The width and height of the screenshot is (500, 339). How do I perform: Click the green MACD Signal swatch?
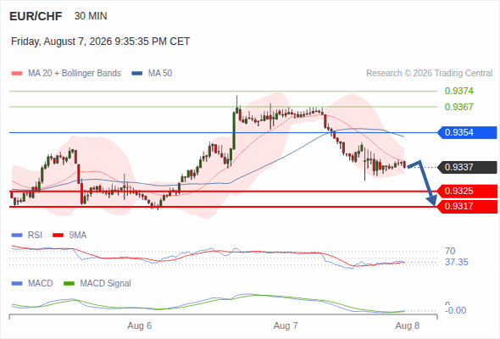pyautogui.click(x=69, y=284)
